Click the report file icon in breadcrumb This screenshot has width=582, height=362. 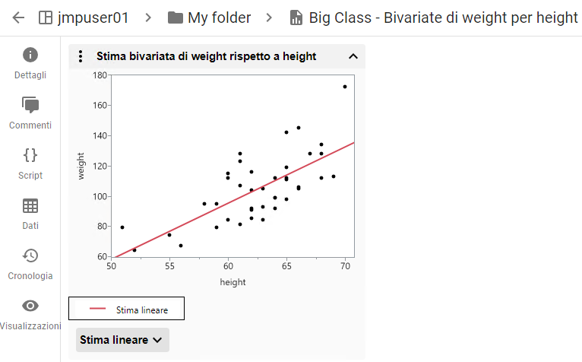pyautogui.click(x=297, y=17)
